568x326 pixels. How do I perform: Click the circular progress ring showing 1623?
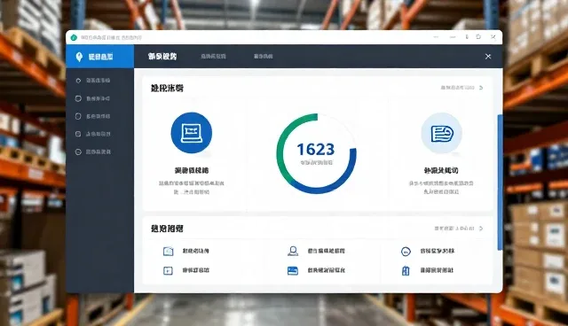click(316, 153)
